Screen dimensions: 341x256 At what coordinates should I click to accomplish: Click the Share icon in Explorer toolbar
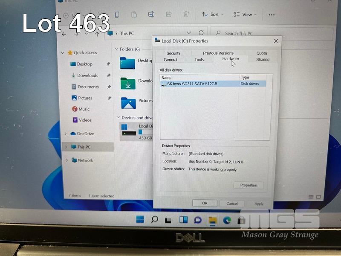pos(168,15)
